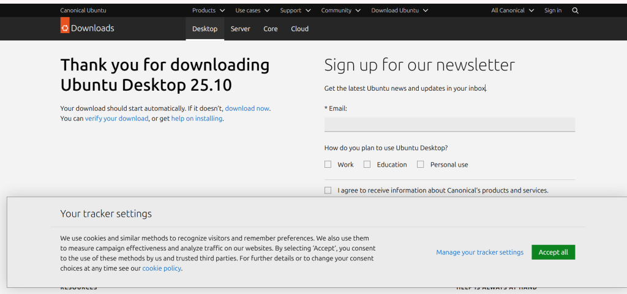Select the Core tab
Screen dimensions: 627x294
(x=271, y=29)
